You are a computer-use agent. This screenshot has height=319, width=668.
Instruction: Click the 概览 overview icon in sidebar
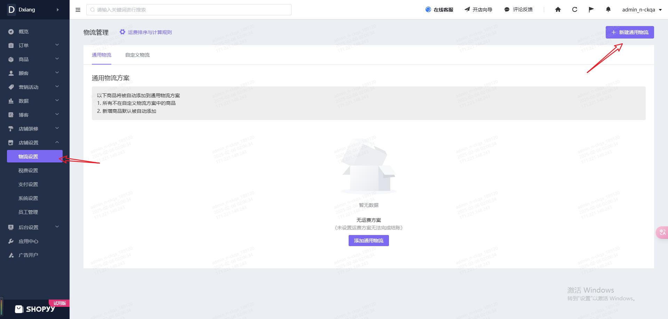tap(11, 32)
